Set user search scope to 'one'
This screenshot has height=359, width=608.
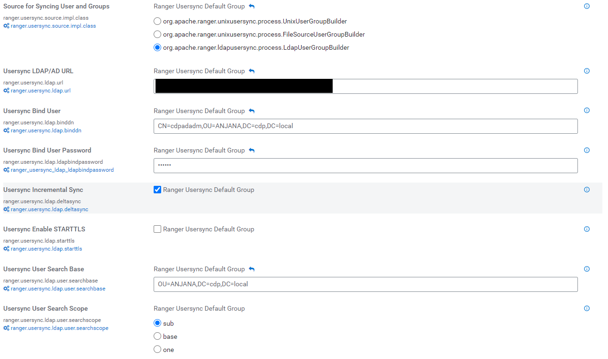pyautogui.click(x=158, y=350)
